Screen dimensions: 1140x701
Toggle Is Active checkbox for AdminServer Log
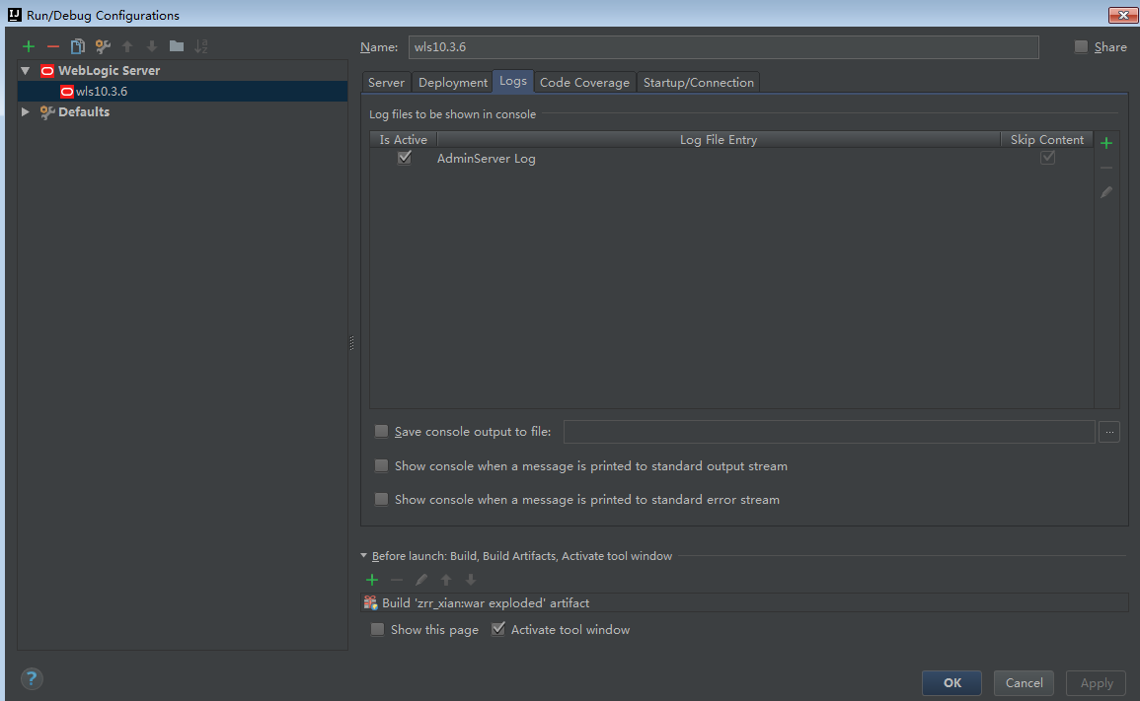pyautogui.click(x=405, y=158)
